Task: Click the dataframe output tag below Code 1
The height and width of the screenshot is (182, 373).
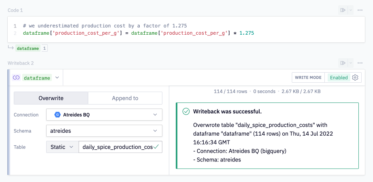Action: [28, 48]
